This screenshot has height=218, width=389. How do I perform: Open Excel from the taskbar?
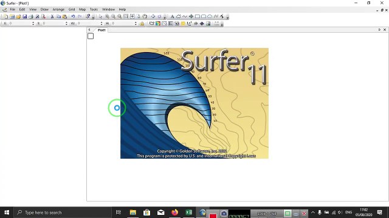[189, 213]
